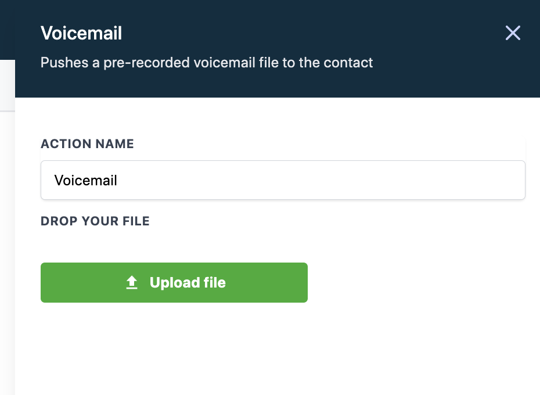Screen dimensions: 540x395
Task: Click the pre-recorded voicemail description text
Action: 206,62
